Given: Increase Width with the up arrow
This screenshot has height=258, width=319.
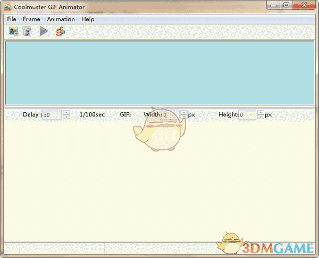Looking at the screenshot, I should tap(184, 112).
